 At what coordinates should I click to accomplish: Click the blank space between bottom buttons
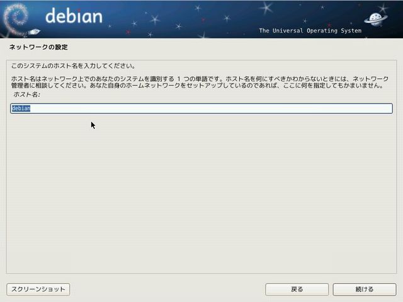click(167, 289)
